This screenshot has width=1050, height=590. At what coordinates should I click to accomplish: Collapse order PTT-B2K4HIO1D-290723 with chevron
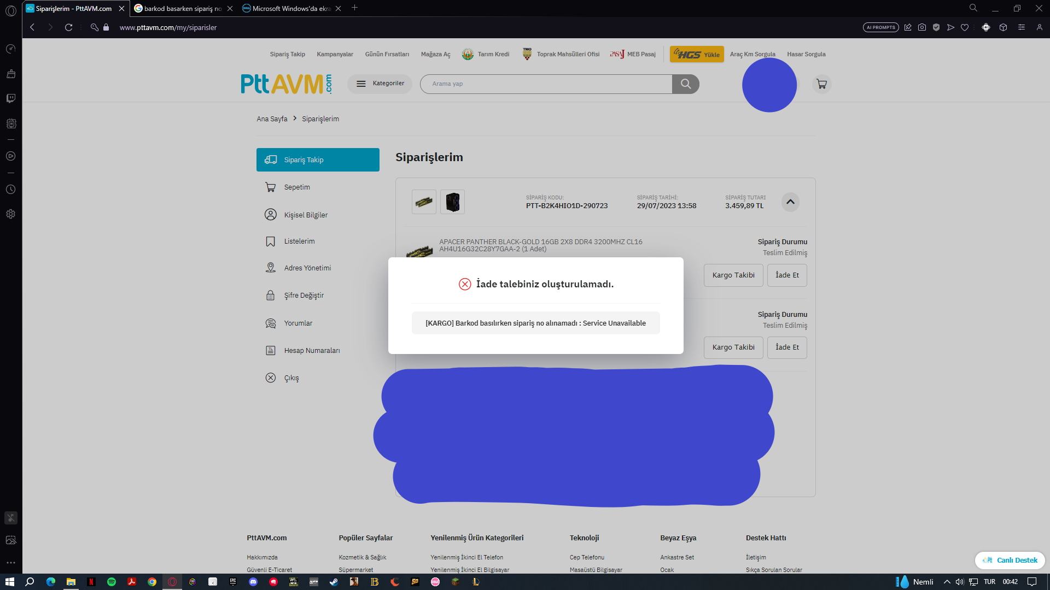790,202
